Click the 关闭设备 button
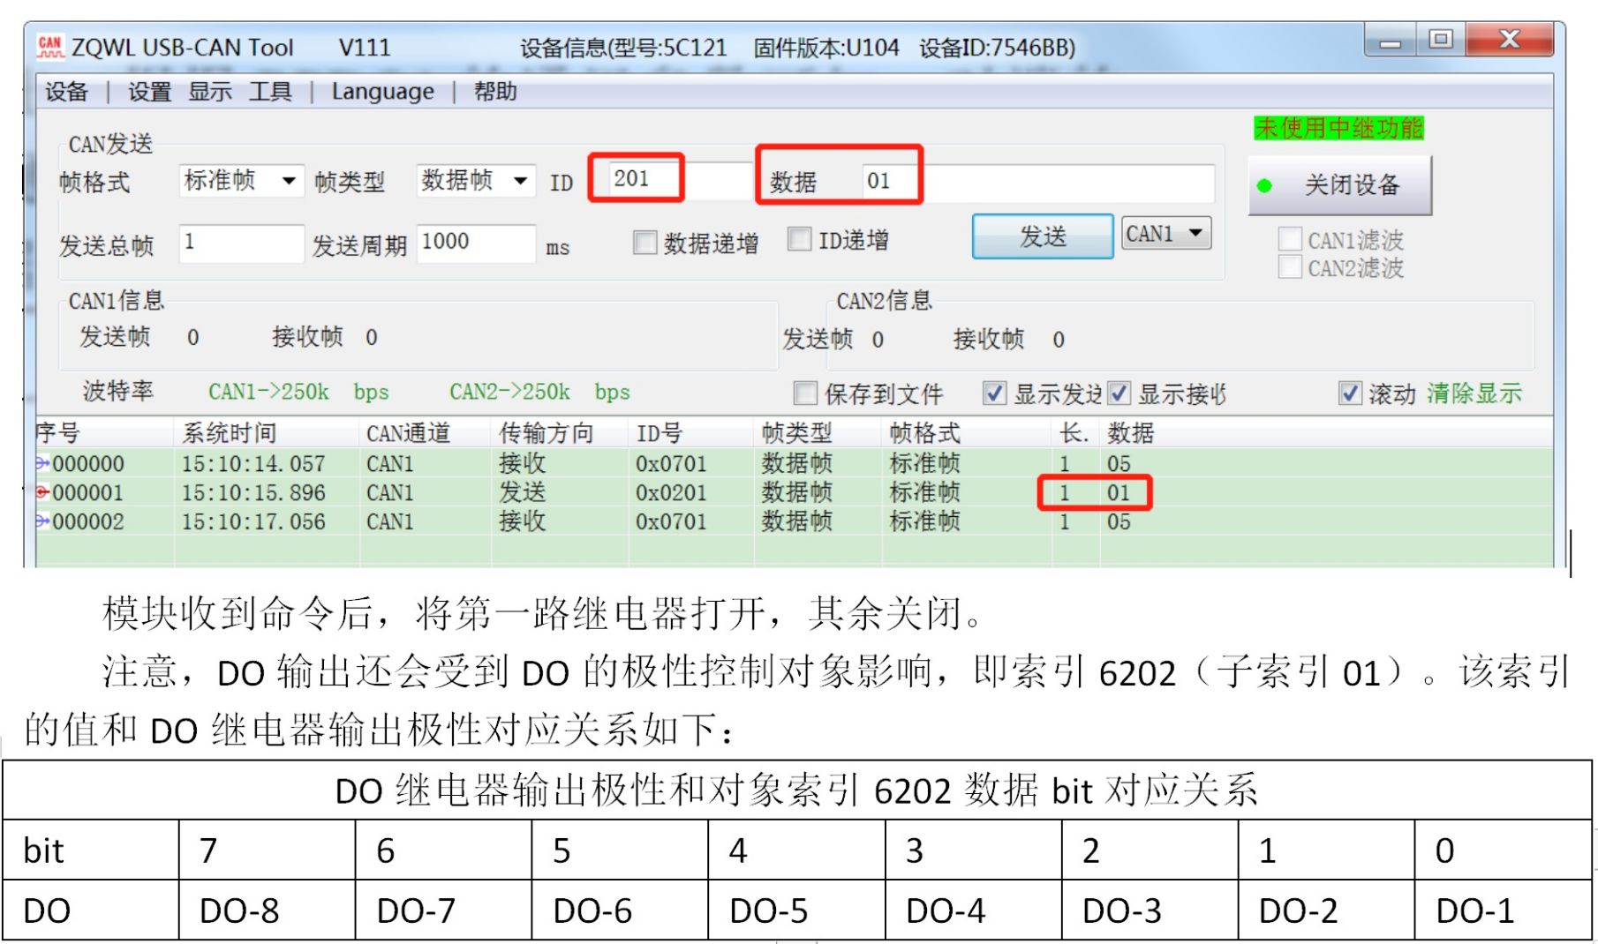 coord(1339,185)
